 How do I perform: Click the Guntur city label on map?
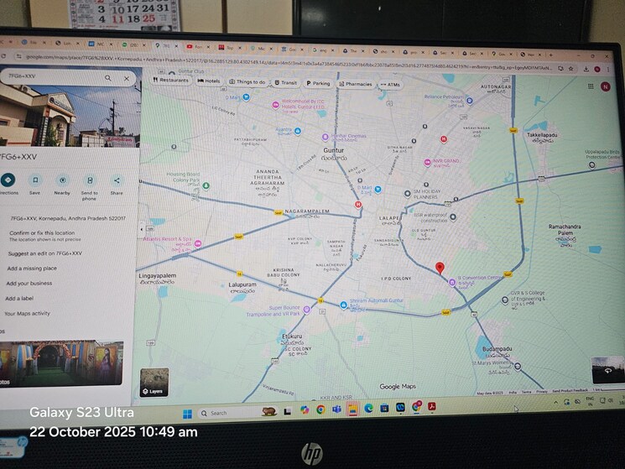[334, 150]
